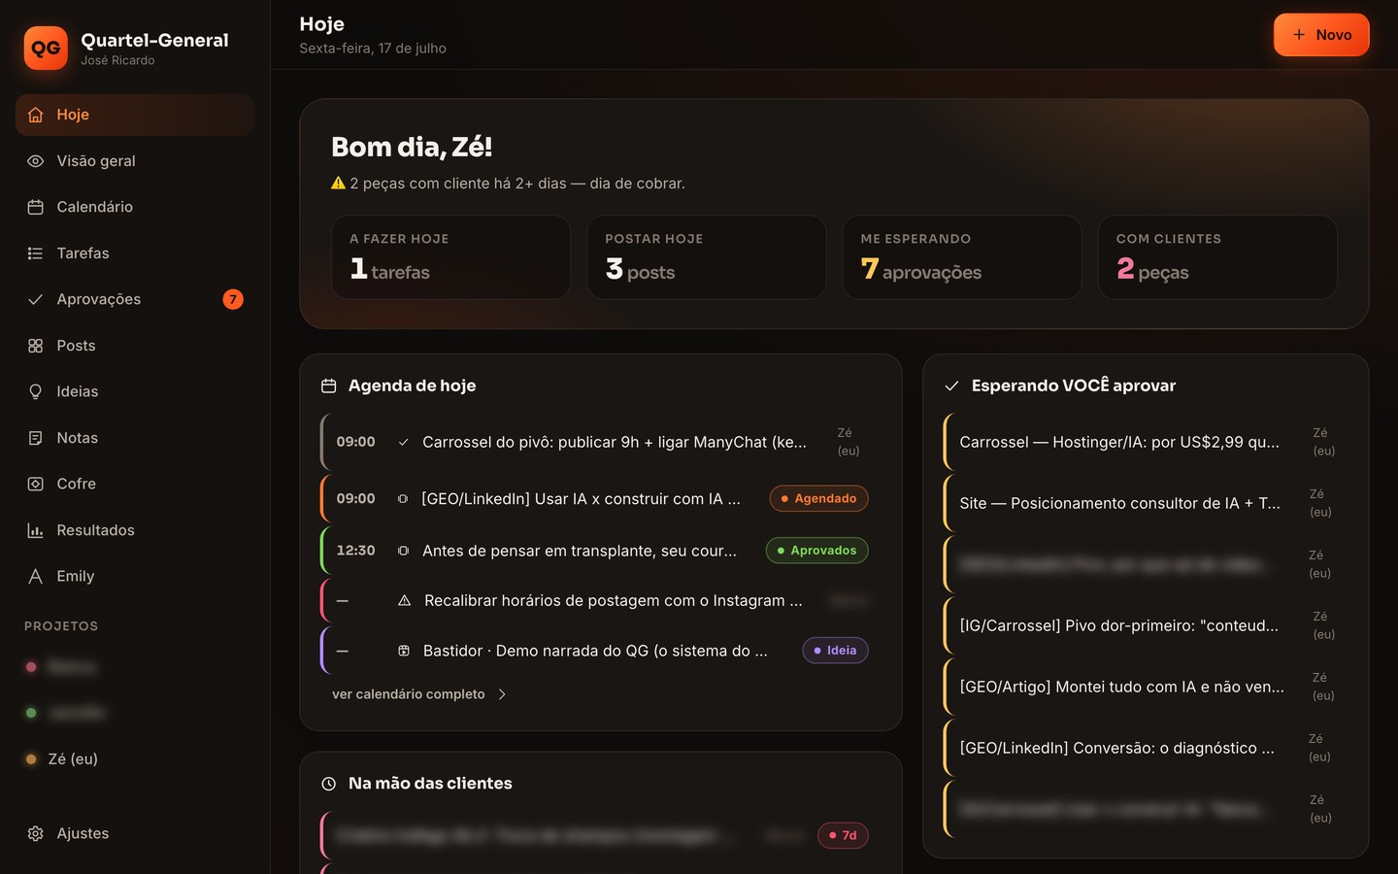
Task: Open GEO/LinkedIn Conversão diagnóstico approval
Action: pos(1146,748)
